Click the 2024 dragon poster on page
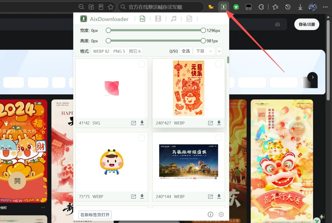Viewport: 332px width, 223px height. 23,151
